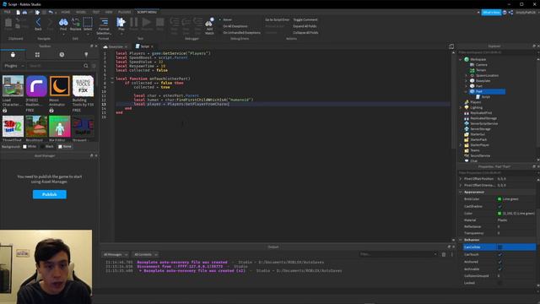Collapse the Behavior properties section
This screenshot has width=540, height=304.
pos(461,240)
